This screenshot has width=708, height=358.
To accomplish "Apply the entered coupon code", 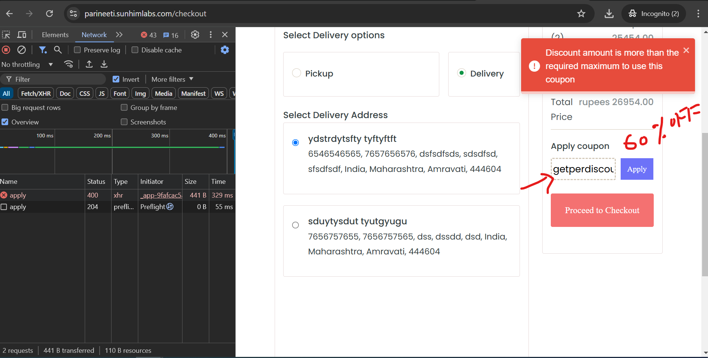I will pos(637,169).
